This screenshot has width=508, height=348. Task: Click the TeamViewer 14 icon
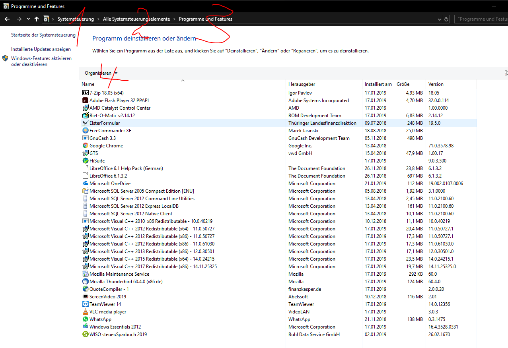click(x=85, y=304)
